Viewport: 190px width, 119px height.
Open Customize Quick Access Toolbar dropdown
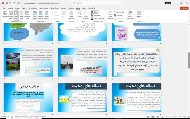tap(22, 3)
